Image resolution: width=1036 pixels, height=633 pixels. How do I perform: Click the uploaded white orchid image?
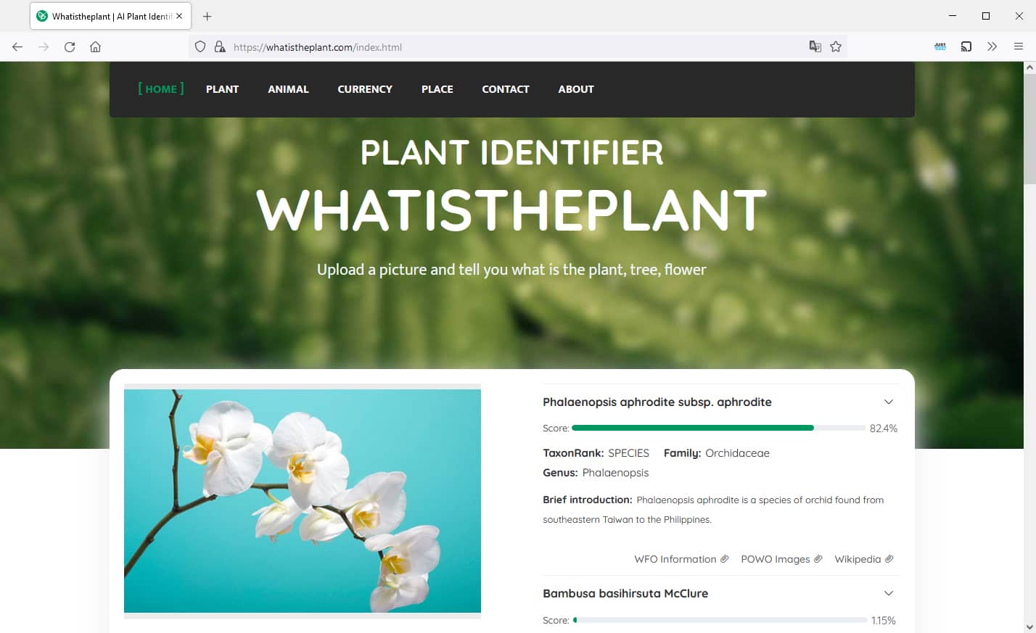[x=303, y=501]
